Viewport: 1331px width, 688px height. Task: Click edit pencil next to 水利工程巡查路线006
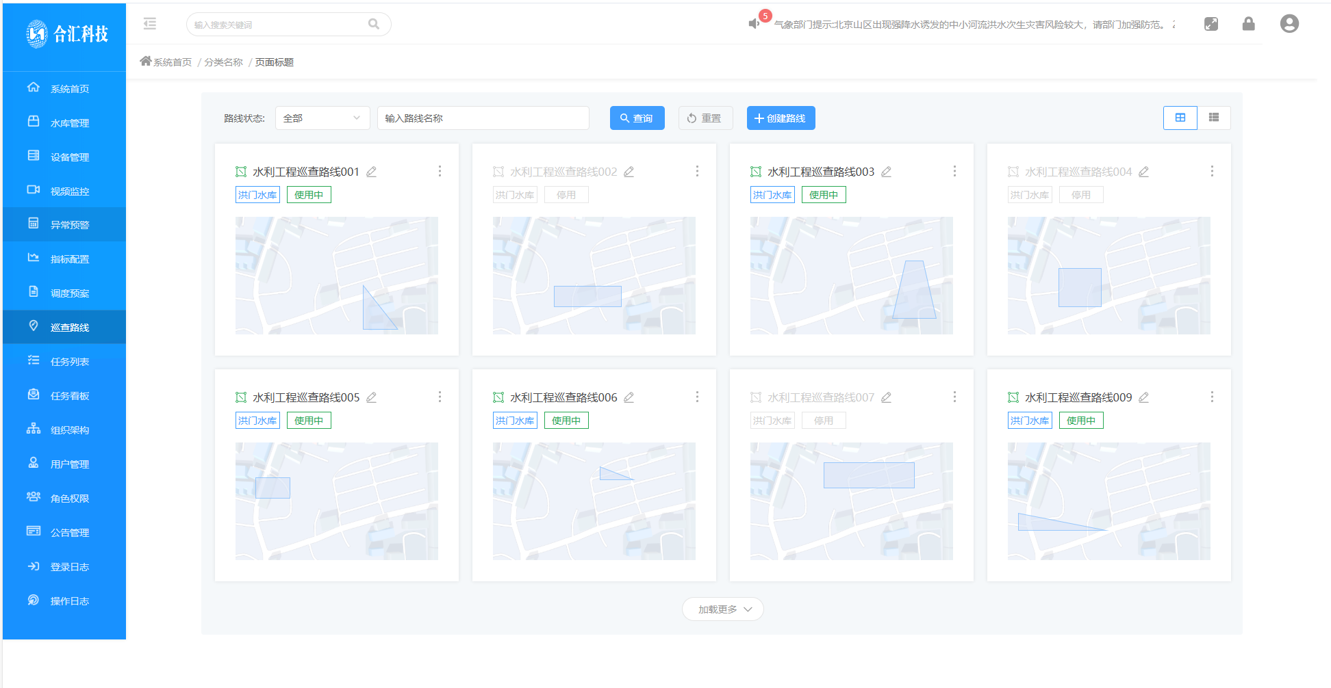(x=629, y=397)
